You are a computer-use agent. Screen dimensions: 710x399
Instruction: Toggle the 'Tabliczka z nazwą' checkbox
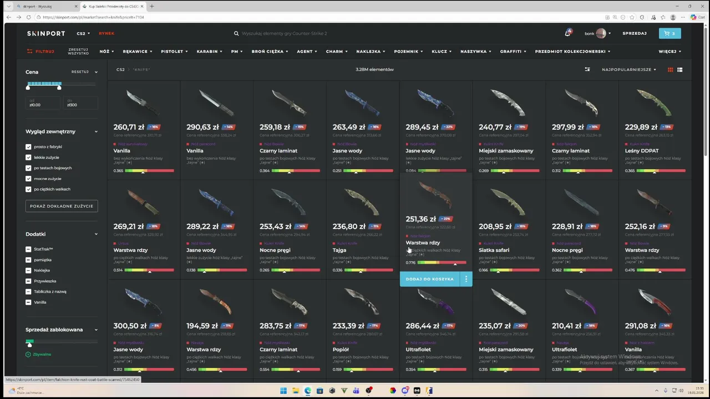coord(28,291)
